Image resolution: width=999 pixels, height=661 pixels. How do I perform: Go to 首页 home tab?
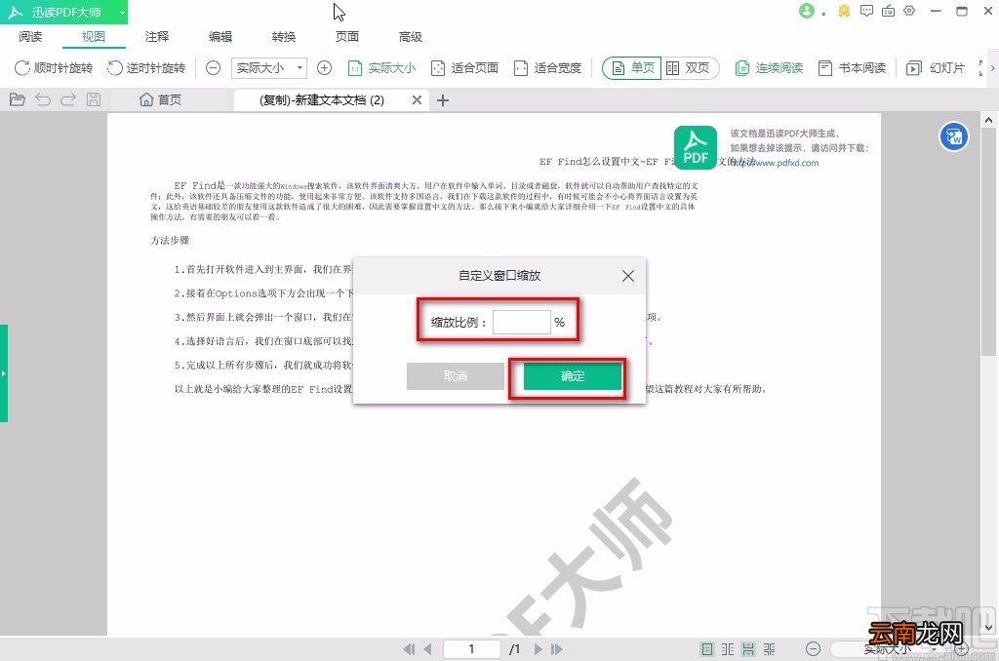coord(161,100)
